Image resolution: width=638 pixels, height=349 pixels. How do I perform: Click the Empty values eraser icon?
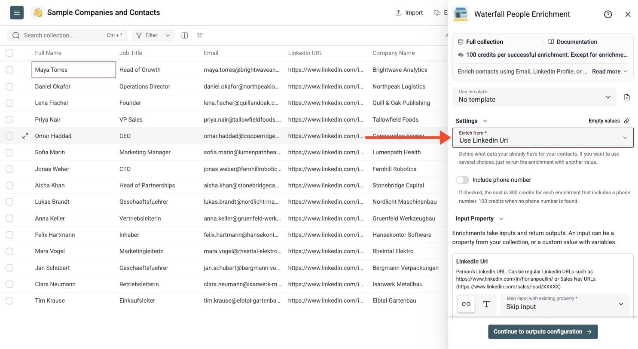coord(626,121)
